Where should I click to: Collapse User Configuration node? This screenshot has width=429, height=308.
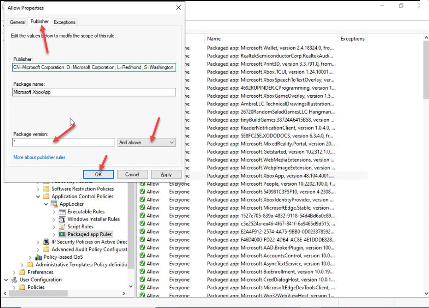(6, 280)
